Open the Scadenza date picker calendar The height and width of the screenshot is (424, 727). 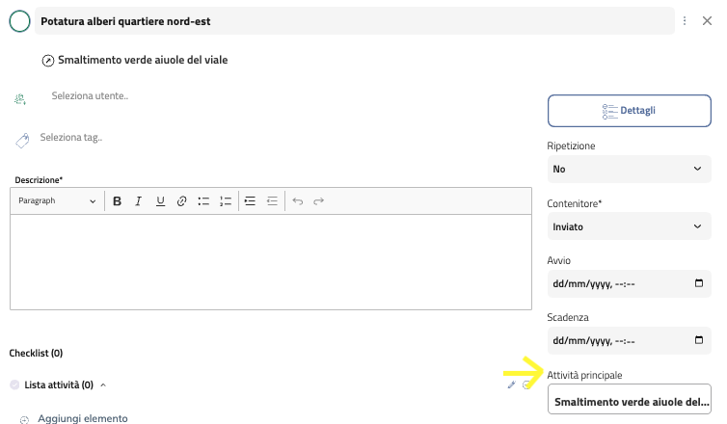[699, 341]
